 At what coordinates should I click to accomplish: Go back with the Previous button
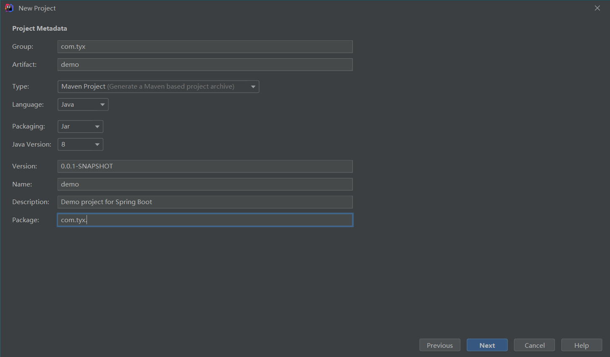(439, 345)
